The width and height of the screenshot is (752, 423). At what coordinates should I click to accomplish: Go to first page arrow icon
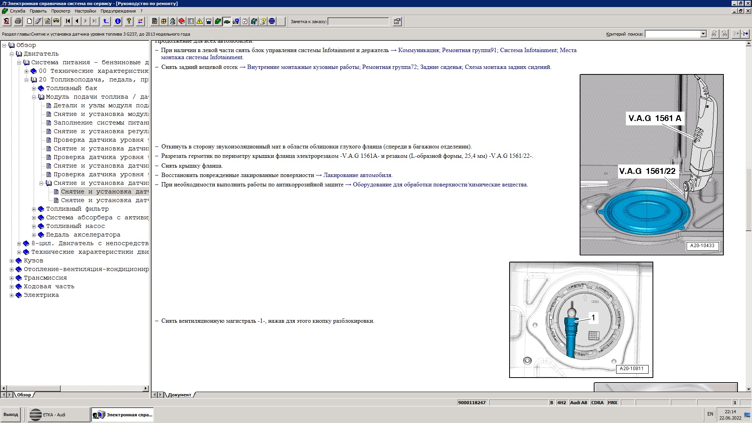pyautogui.click(x=68, y=22)
